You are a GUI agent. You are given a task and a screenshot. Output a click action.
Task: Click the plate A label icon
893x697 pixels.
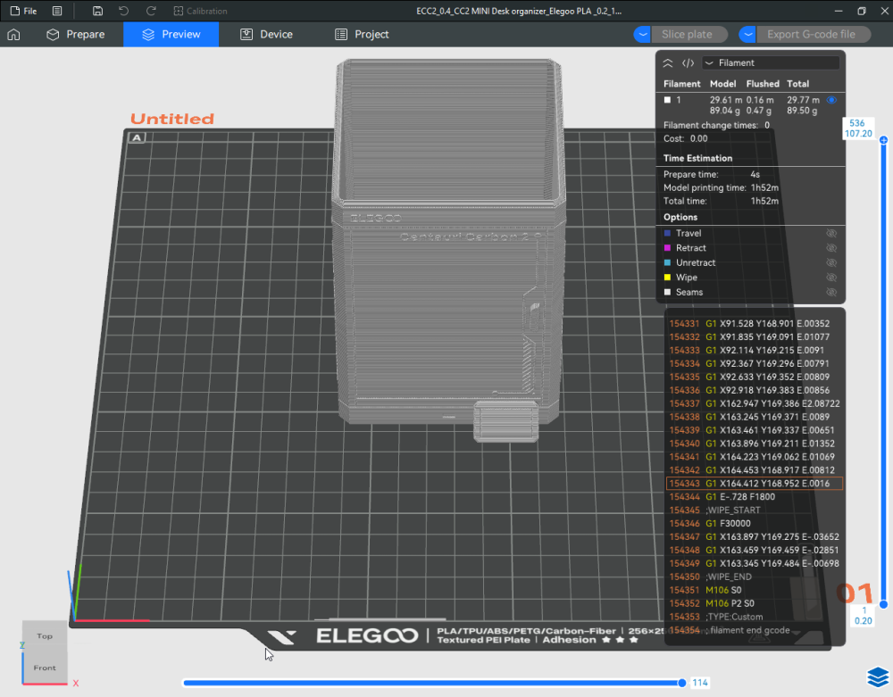(137, 137)
